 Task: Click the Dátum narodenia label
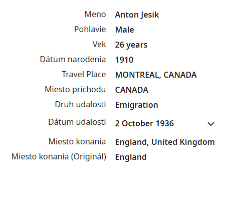(x=73, y=59)
